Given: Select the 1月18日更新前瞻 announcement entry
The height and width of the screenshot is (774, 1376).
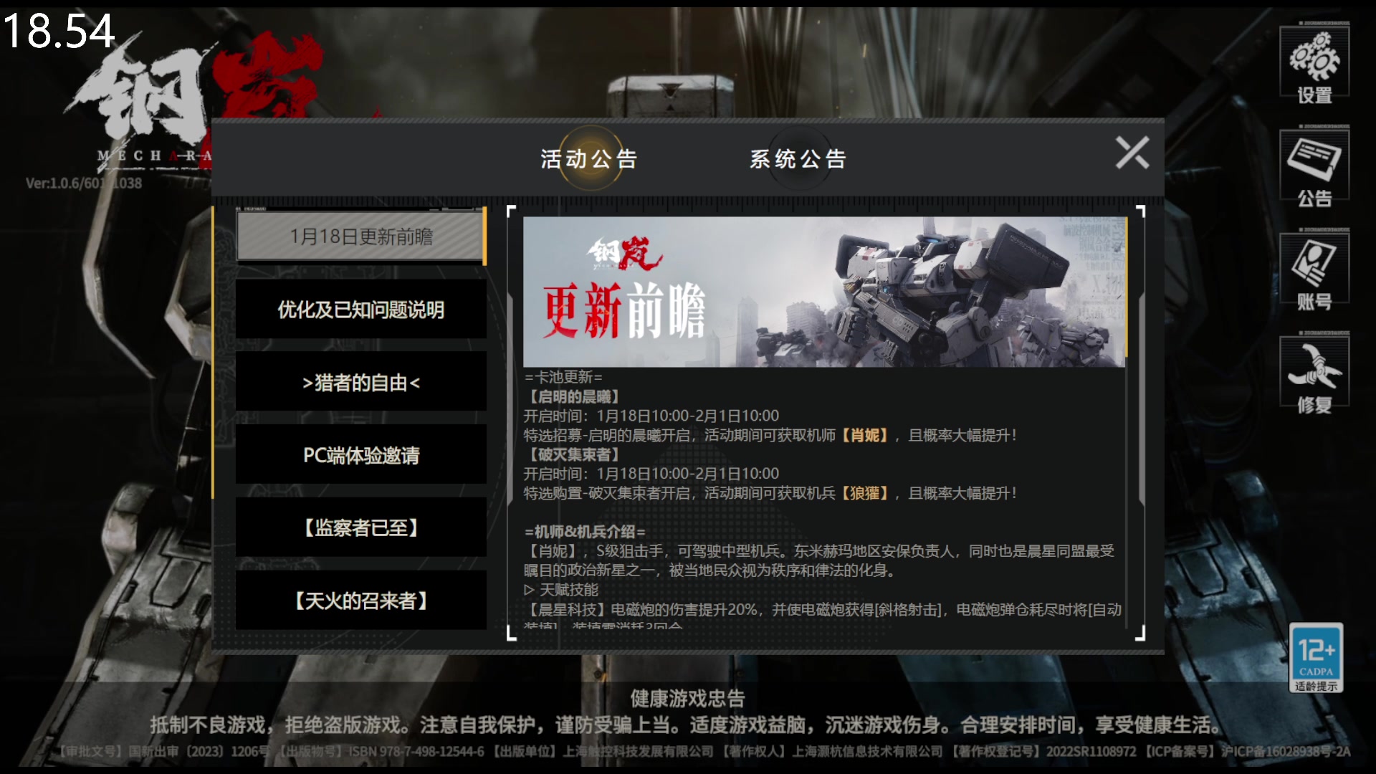Looking at the screenshot, I should (361, 236).
